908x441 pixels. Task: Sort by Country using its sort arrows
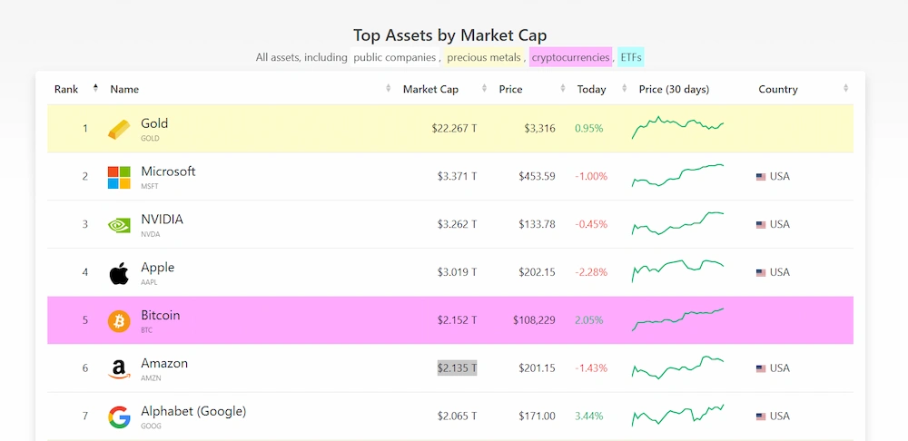pos(845,89)
